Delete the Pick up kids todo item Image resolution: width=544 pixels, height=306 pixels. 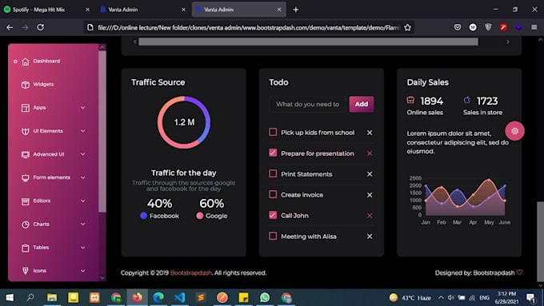370,133
